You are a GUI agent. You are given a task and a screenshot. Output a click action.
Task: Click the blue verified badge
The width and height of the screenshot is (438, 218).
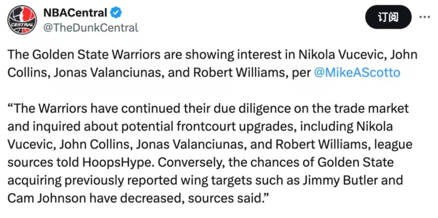(x=116, y=13)
